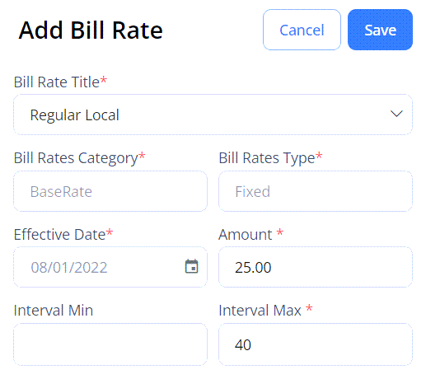Click the Amount label text
This screenshot has height=379, width=426.
click(246, 235)
